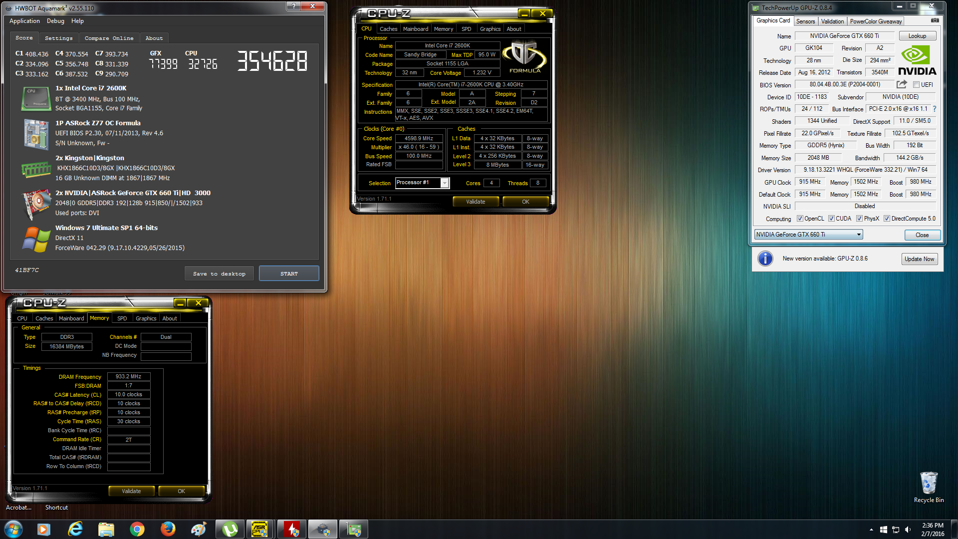Image resolution: width=958 pixels, height=539 pixels.
Task: Click the ASRock motherboard icon in Aquamark
Action: point(36,134)
